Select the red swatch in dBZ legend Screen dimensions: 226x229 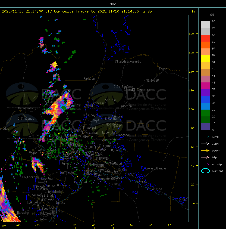coord(205,38)
